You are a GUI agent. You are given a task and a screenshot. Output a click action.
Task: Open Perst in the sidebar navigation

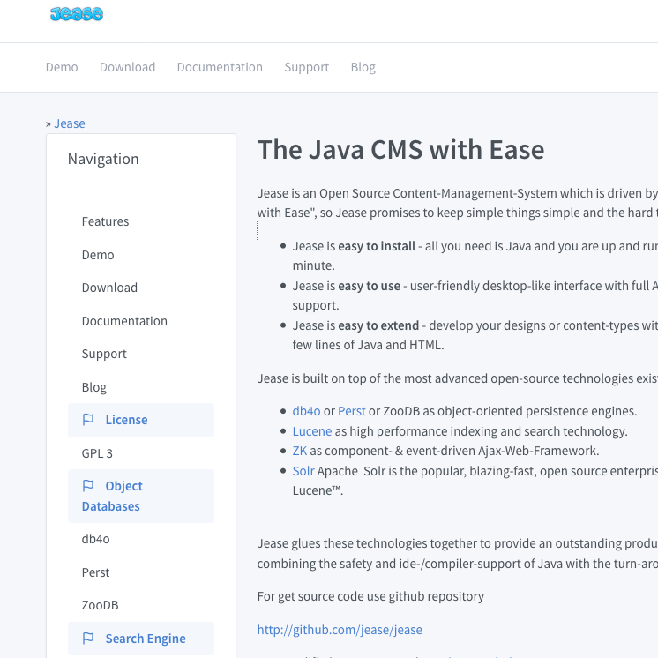coord(95,572)
